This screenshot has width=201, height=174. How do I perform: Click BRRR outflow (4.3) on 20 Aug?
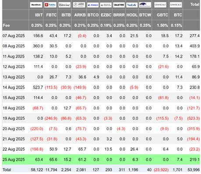point(121,129)
